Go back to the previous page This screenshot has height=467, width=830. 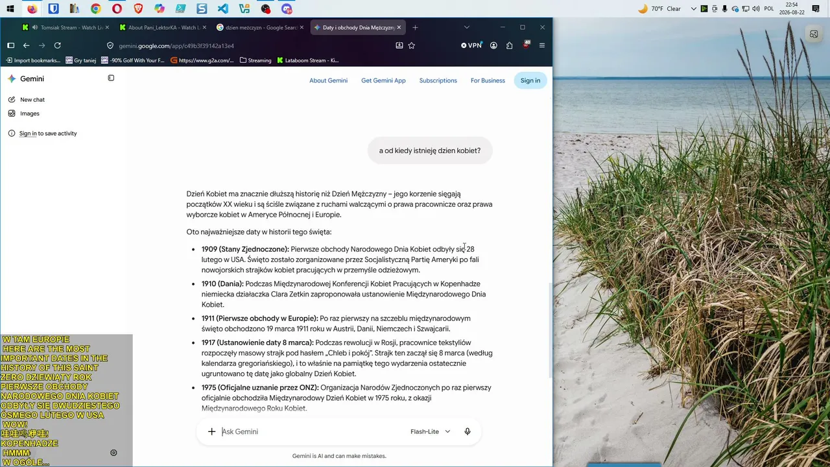26,45
